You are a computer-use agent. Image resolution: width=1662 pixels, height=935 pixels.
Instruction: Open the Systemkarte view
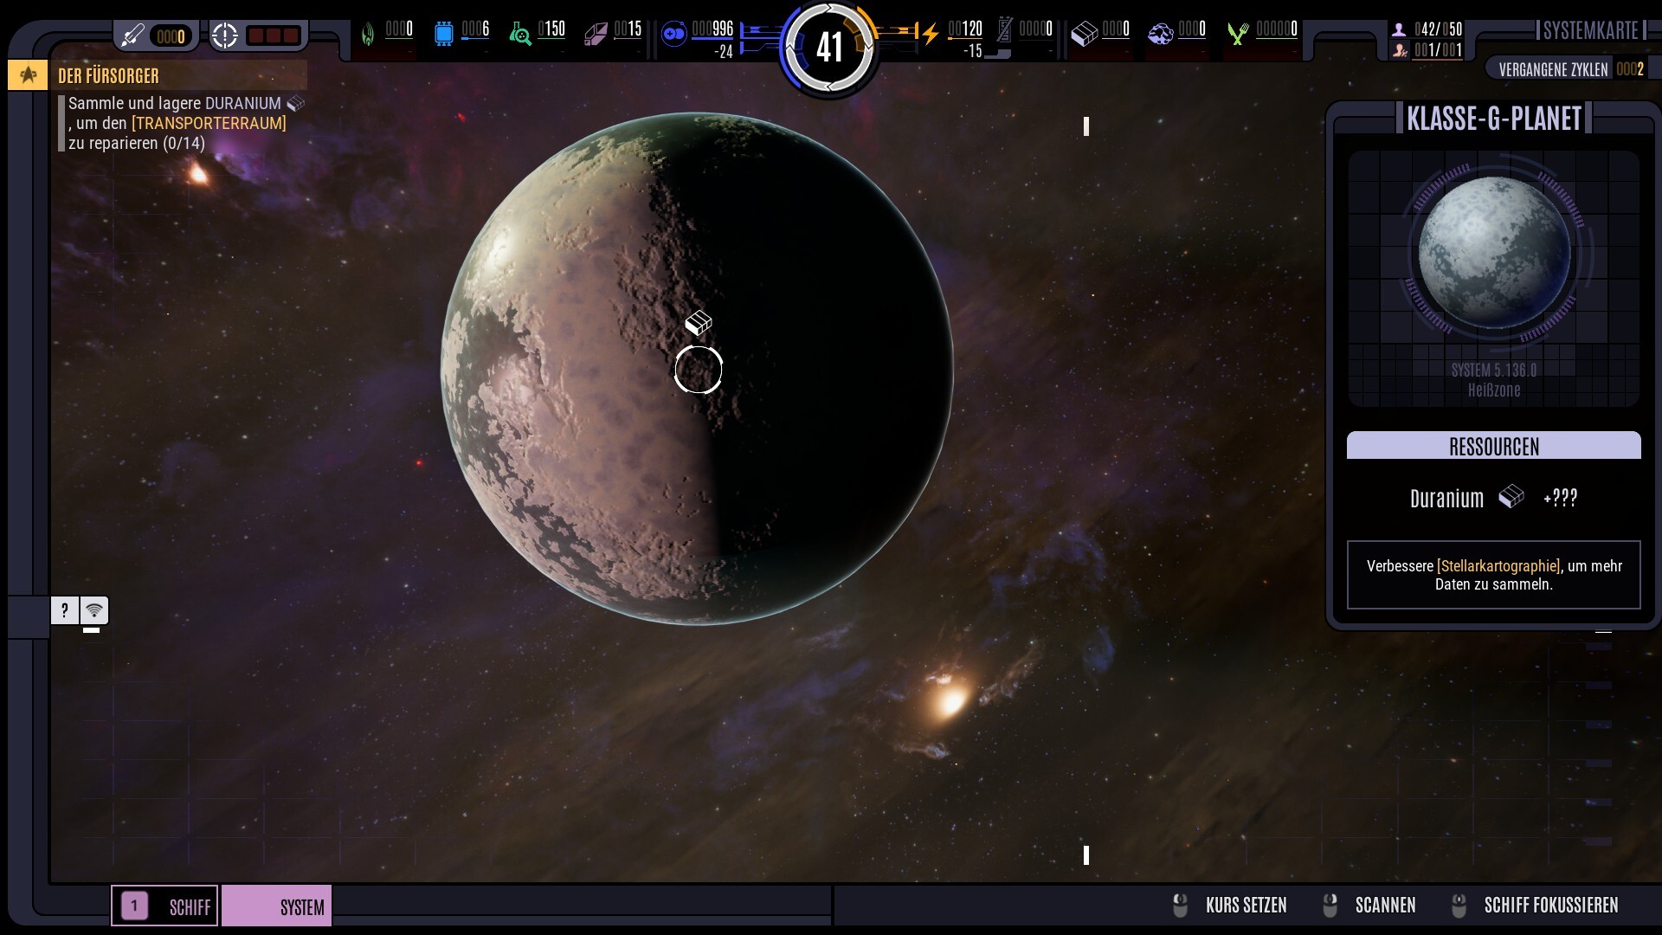pos(1591,31)
